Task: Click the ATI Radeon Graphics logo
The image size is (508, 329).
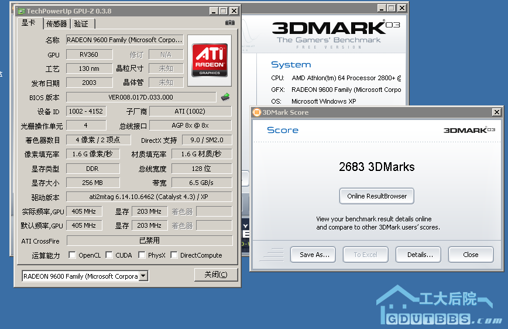Action: [210, 60]
